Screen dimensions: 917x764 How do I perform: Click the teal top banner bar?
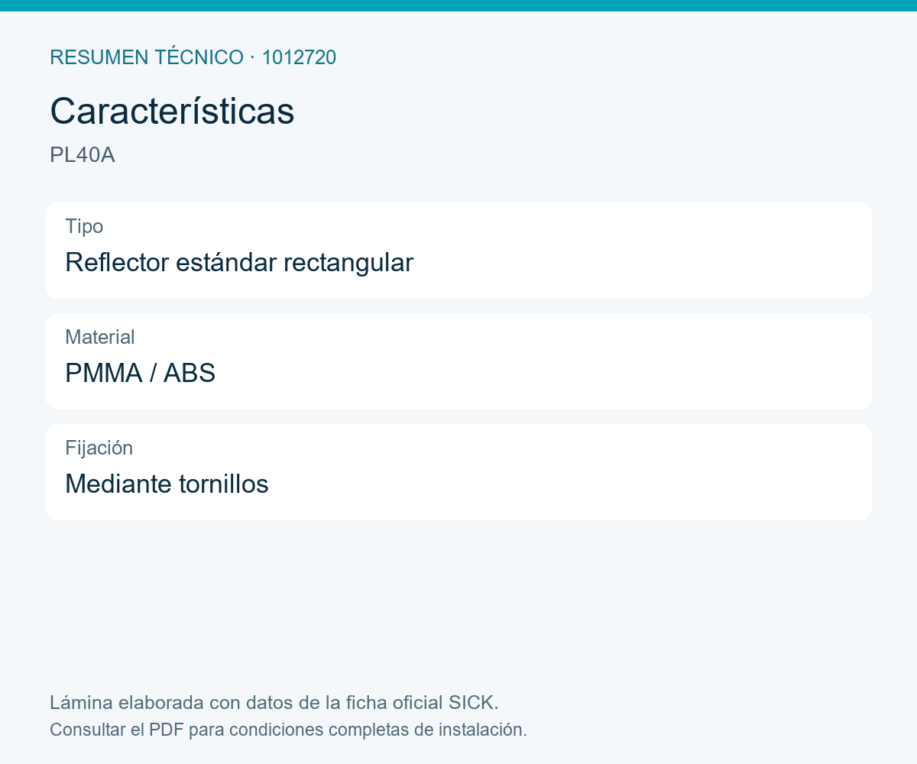coord(458,5)
